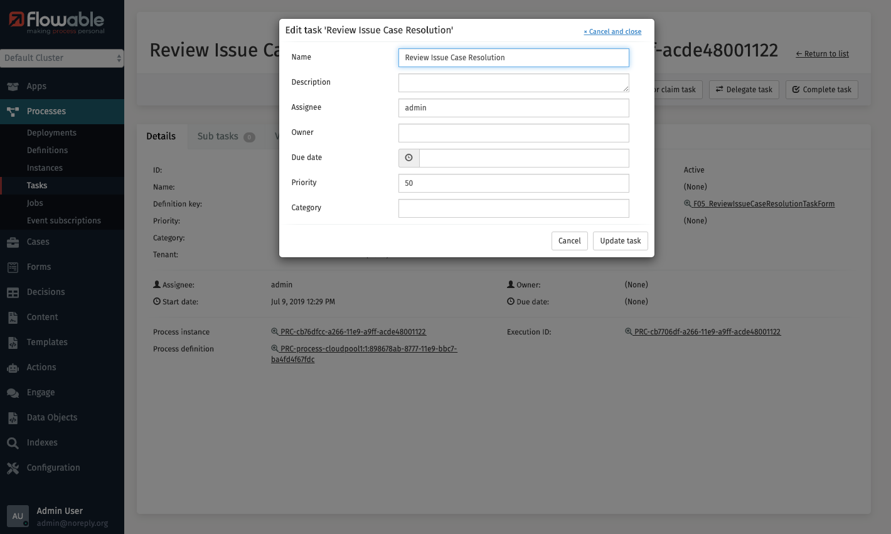Open the due date clock picker
Screen dimensions: 891x534
click(x=408, y=158)
